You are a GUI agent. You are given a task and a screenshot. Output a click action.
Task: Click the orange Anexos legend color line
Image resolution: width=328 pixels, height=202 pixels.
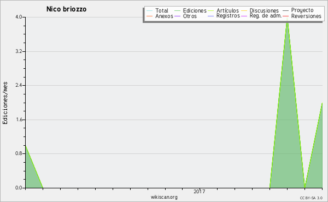[150, 16]
